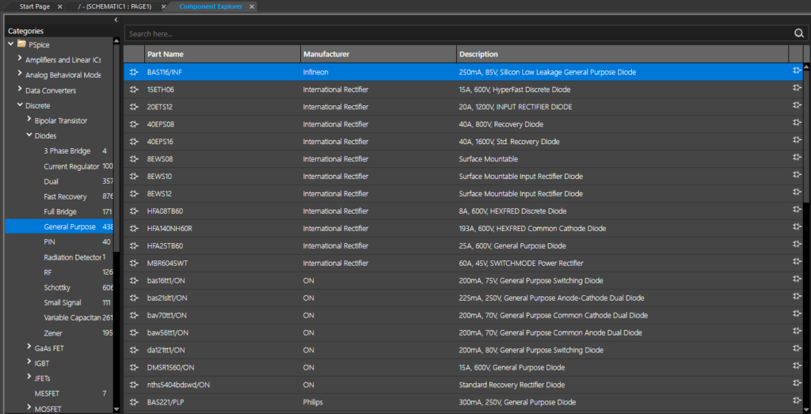Select the Dual diode category
Screen dimensions: 811x414
51,181
